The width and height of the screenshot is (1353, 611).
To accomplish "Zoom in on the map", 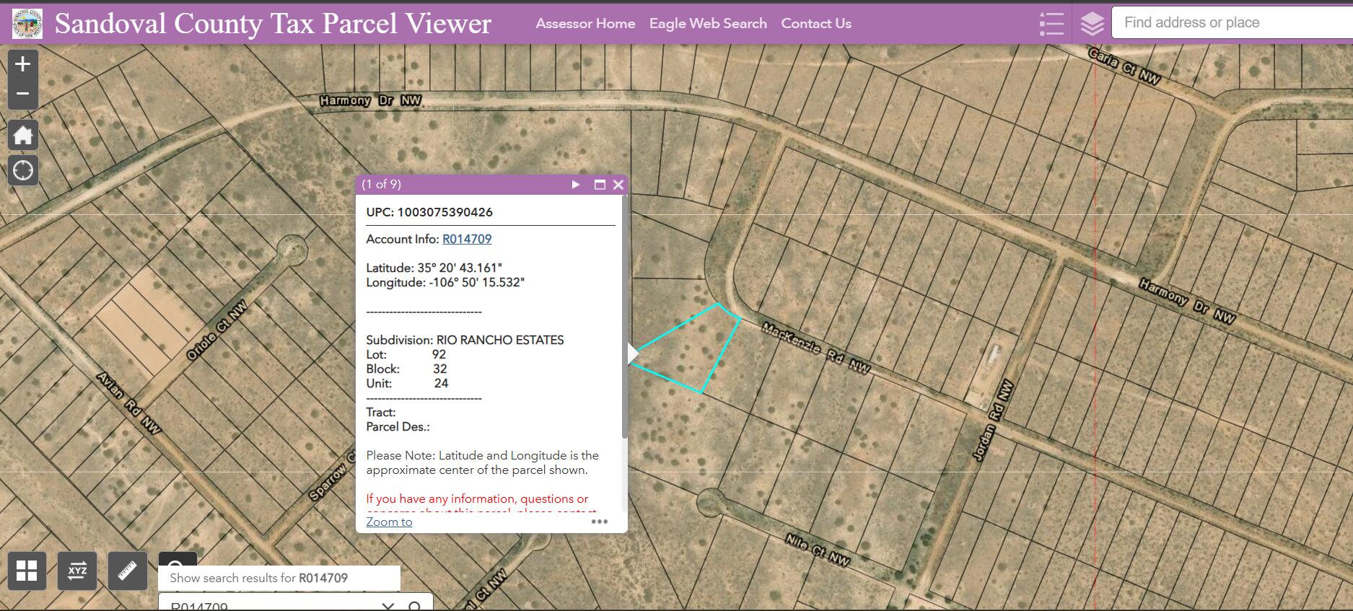I will pyautogui.click(x=23, y=64).
